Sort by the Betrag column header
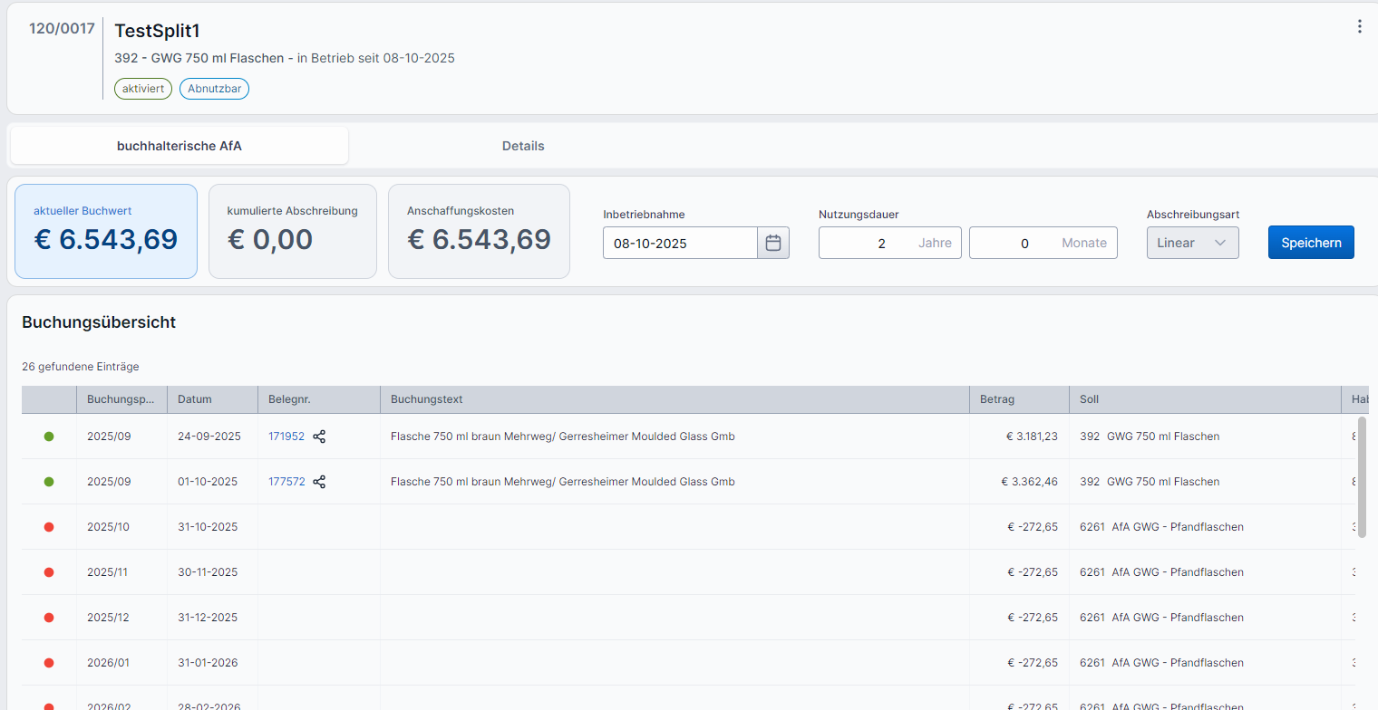1378x710 pixels. pyautogui.click(x=997, y=399)
